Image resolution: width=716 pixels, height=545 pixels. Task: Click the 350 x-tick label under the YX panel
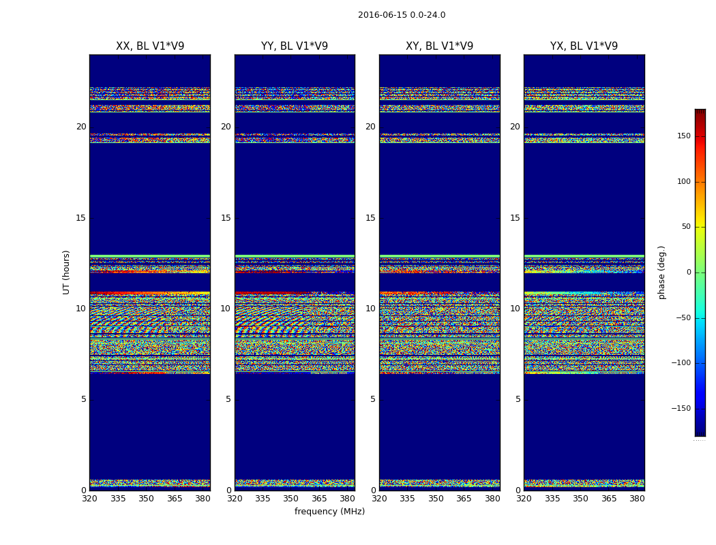580,499
